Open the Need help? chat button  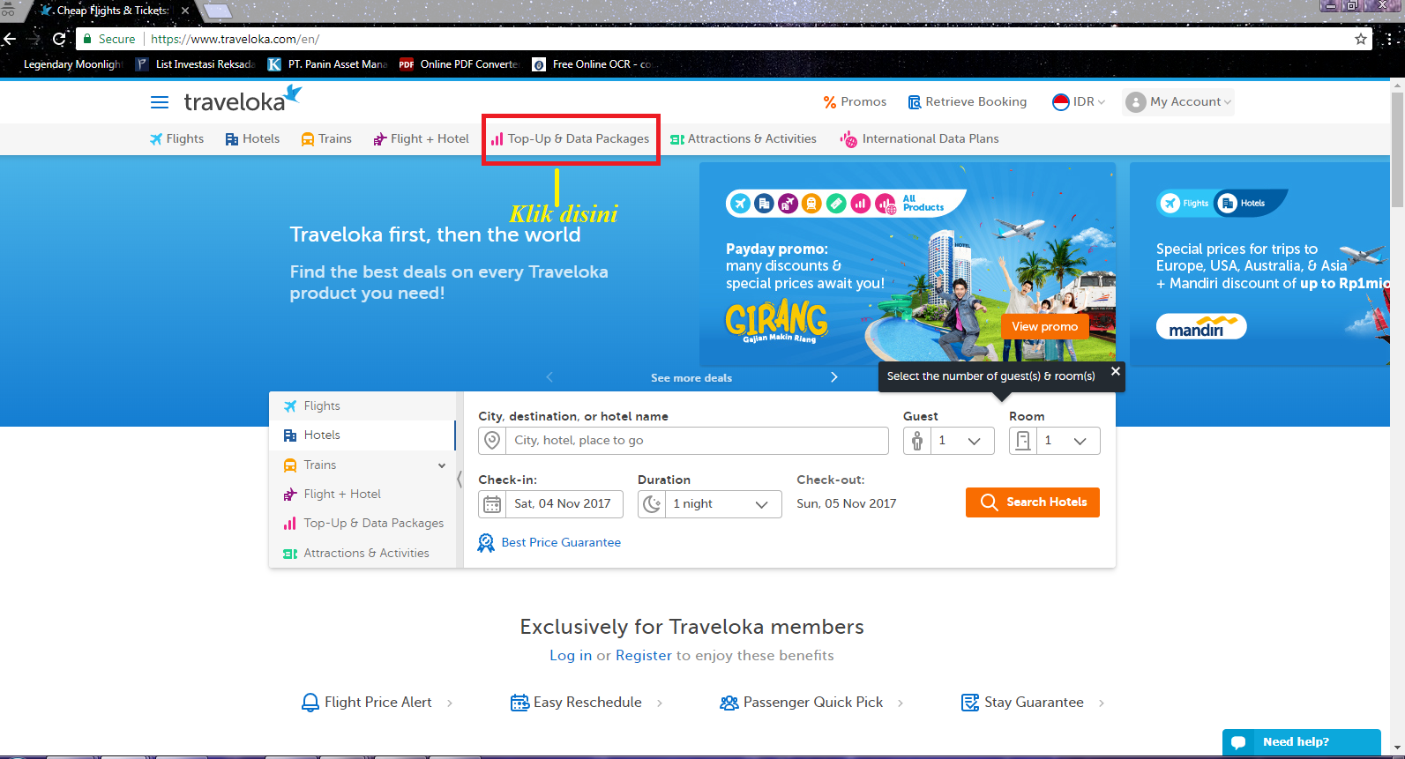pos(1302,742)
